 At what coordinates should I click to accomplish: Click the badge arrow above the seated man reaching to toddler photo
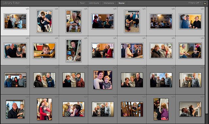pyautogui.click(x=202, y=38)
